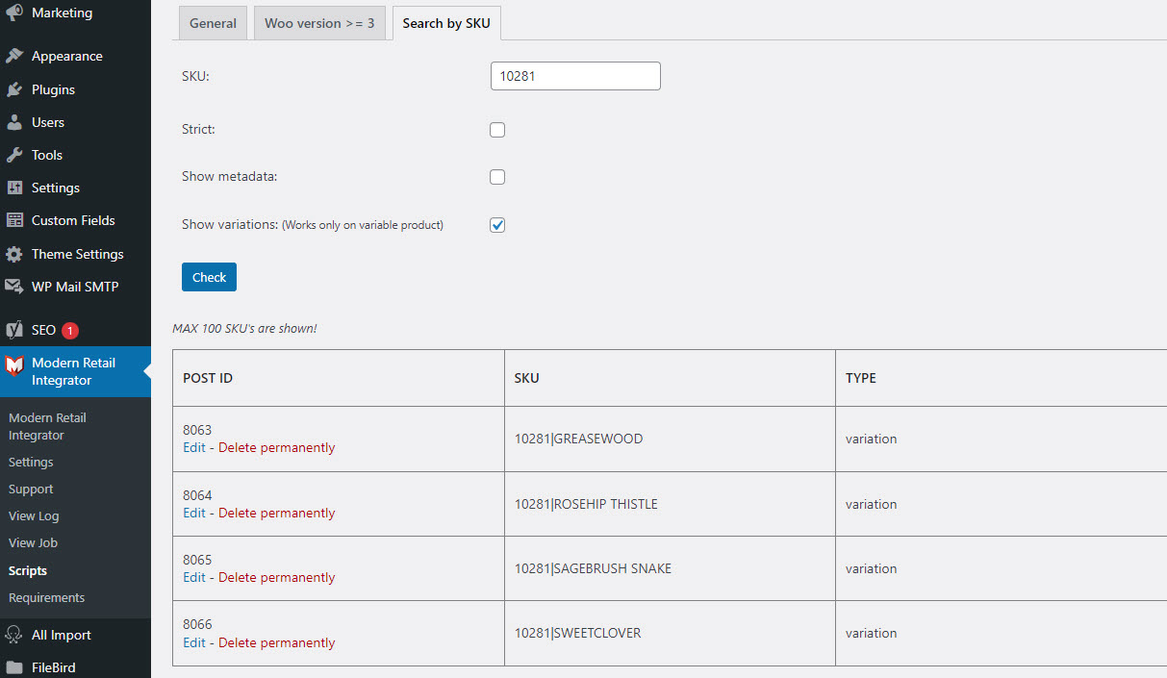
Task: Delete post 8064 permanently
Action: (x=277, y=513)
